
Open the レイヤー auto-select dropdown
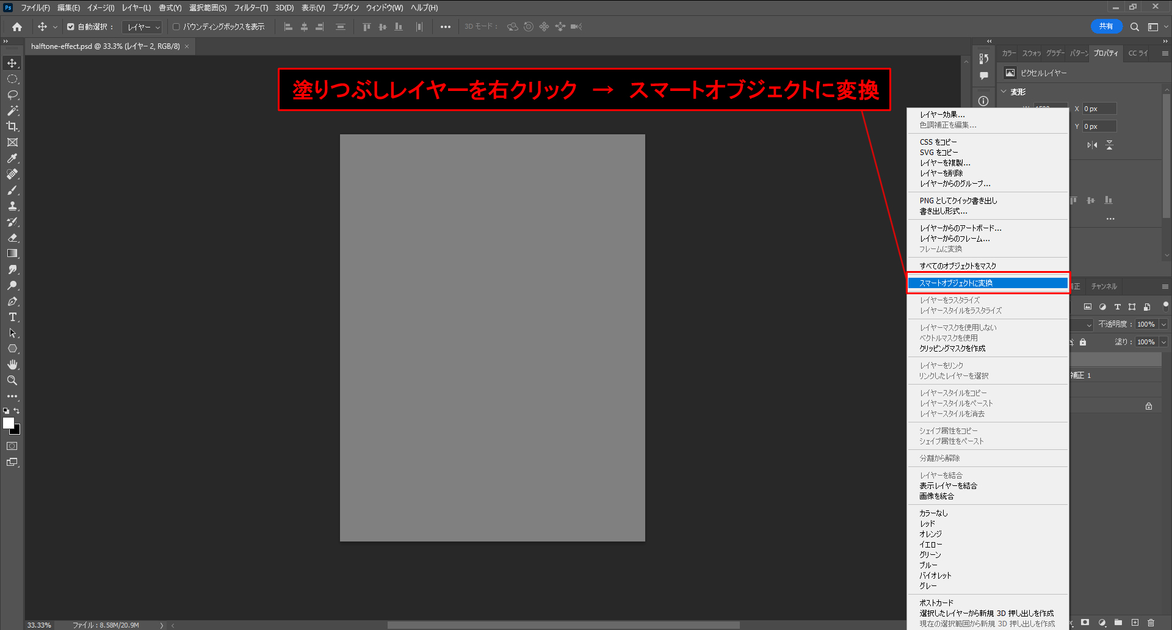point(142,27)
